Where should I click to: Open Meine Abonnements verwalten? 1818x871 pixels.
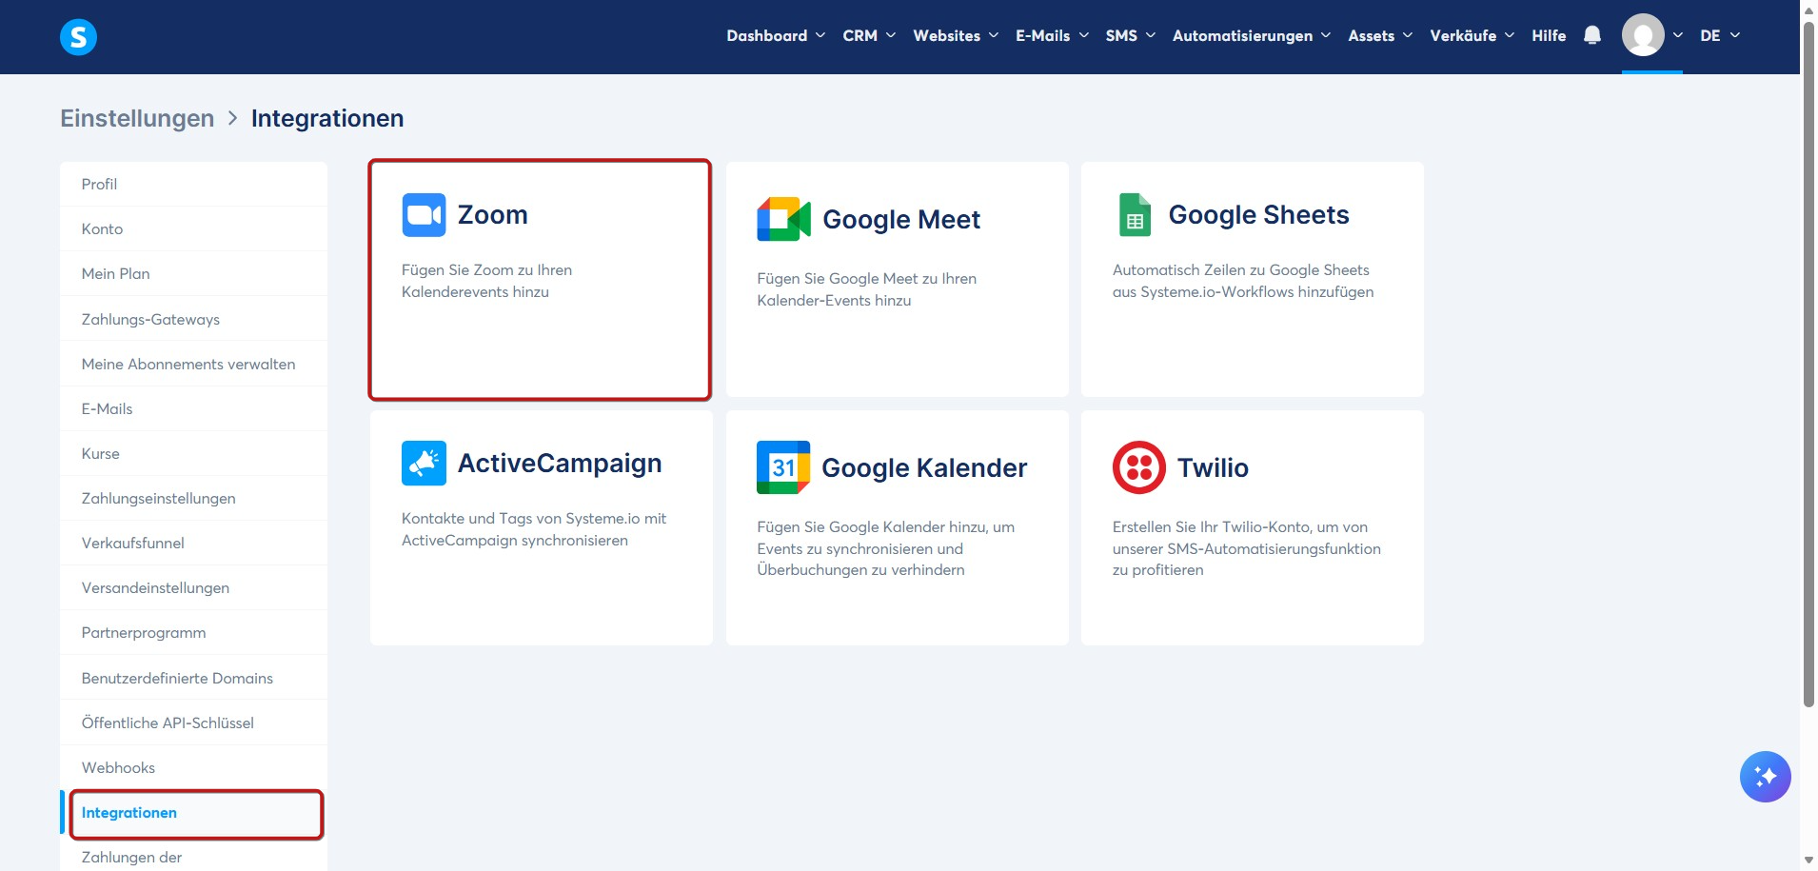point(193,364)
